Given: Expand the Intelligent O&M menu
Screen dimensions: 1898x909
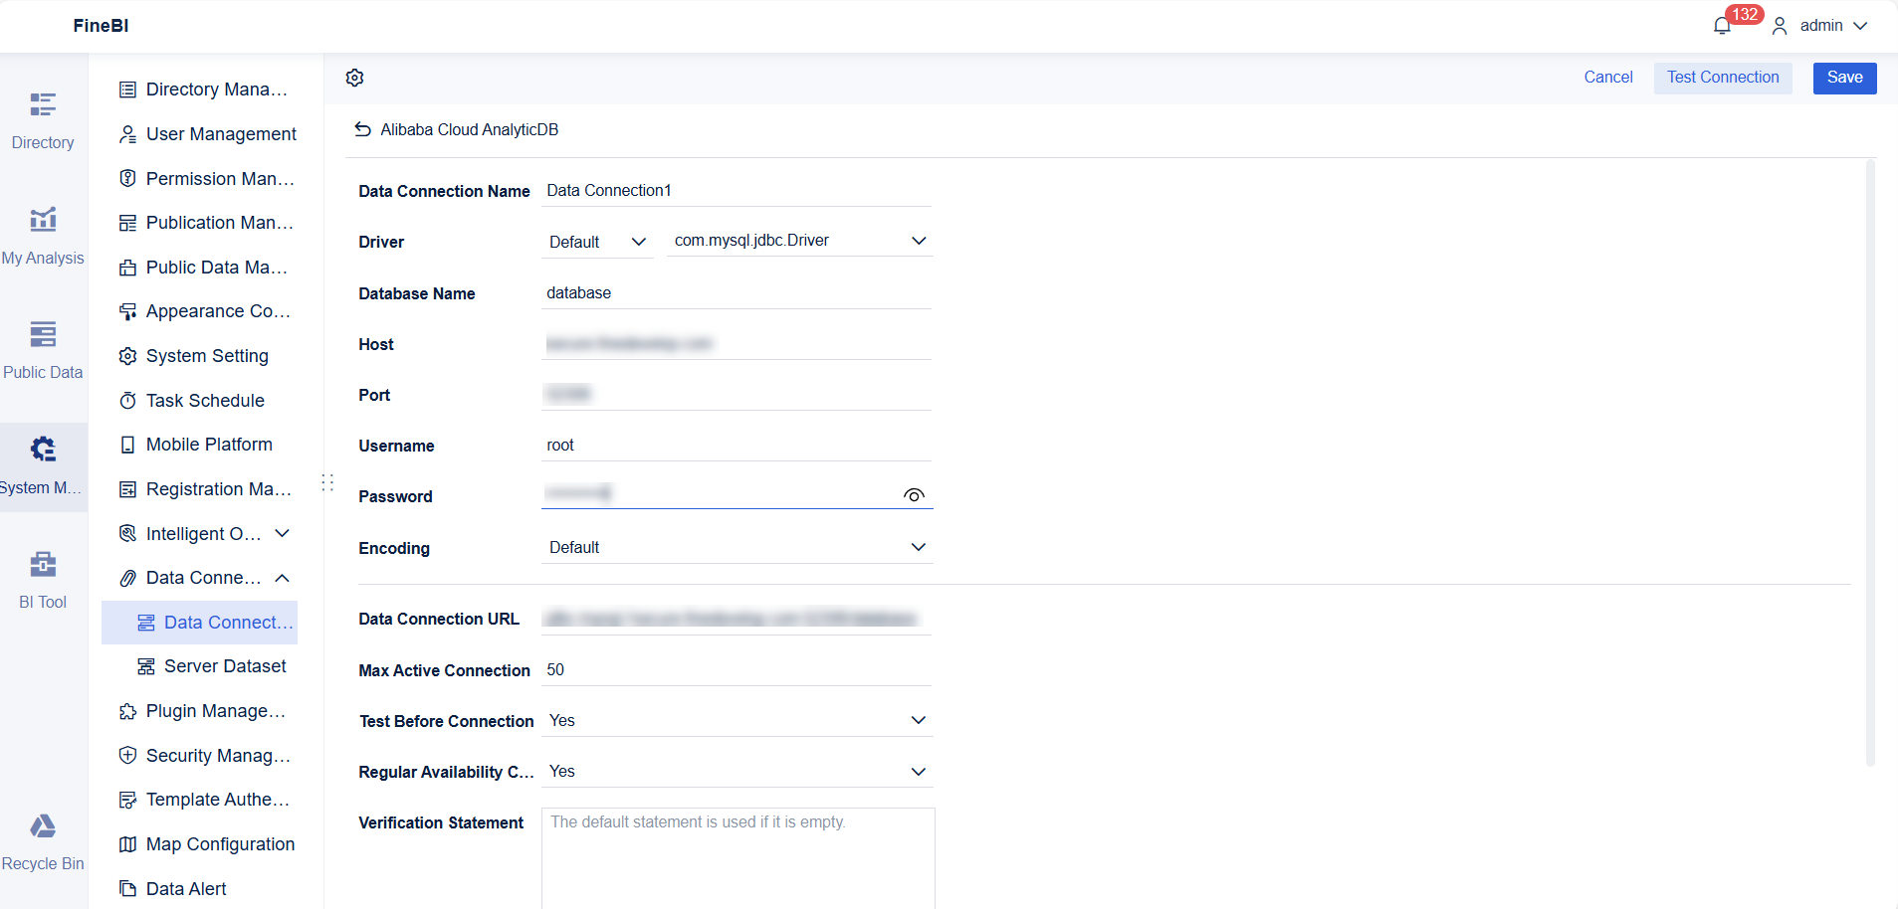Looking at the screenshot, I should click(x=283, y=533).
